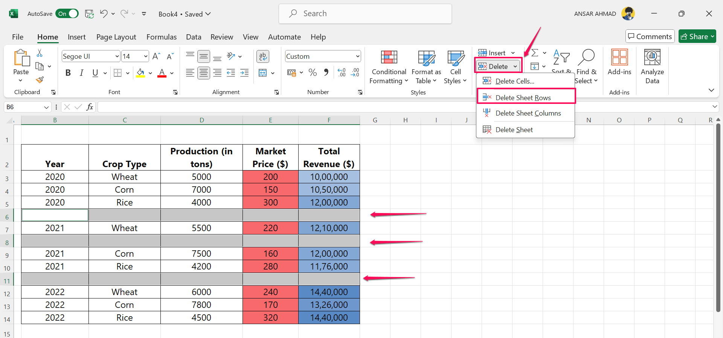Open the Name Box dropdown arrow
The width and height of the screenshot is (723, 338).
(46, 107)
